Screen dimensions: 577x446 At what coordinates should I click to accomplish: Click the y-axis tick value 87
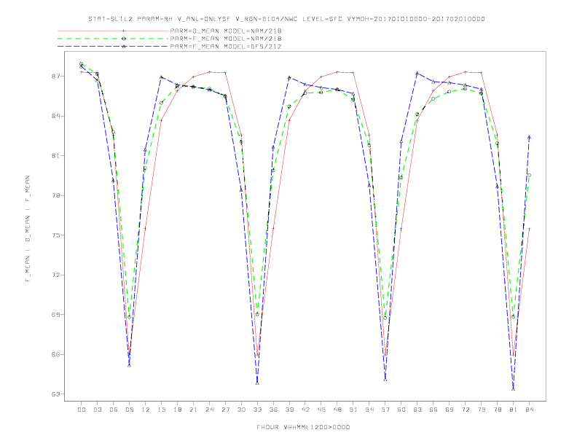tap(55, 77)
